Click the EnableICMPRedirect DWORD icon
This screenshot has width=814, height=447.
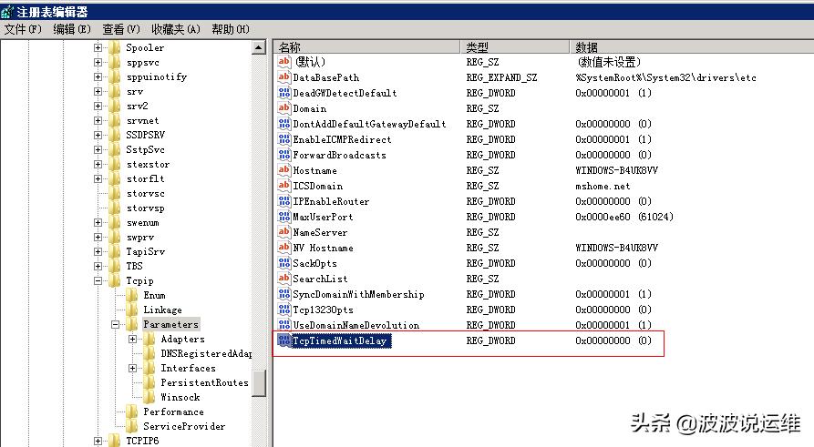(x=284, y=139)
